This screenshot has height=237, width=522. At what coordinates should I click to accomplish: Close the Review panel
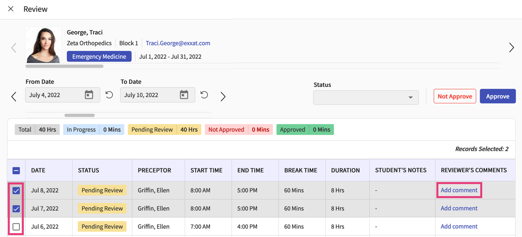click(11, 9)
